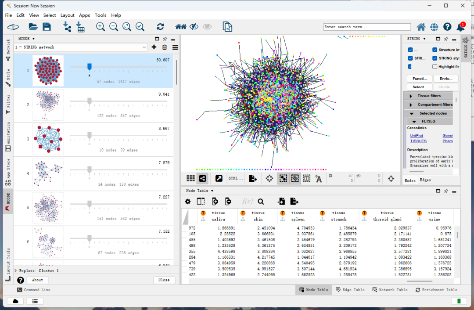474x310 pixels.
Task: Open the UniProt crosslink
Action: tap(417, 136)
